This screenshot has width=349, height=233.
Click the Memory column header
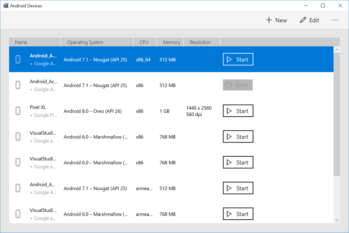pyautogui.click(x=171, y=42)
